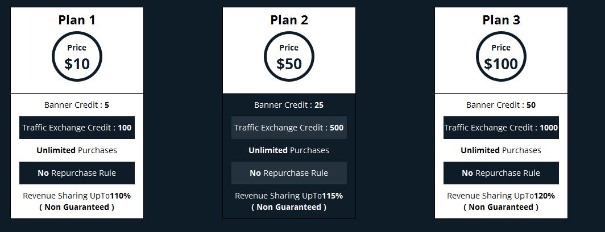This screenshot has height=232, width=605.
Task: Click the Plan 2 heading
Action: 289,20
